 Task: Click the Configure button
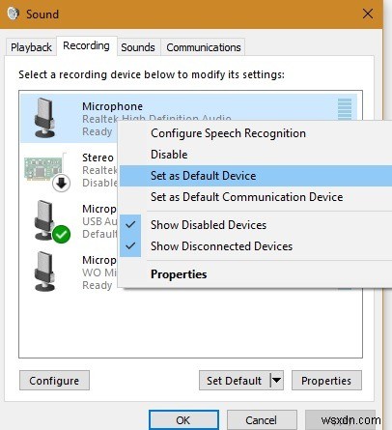coord(54,381)
